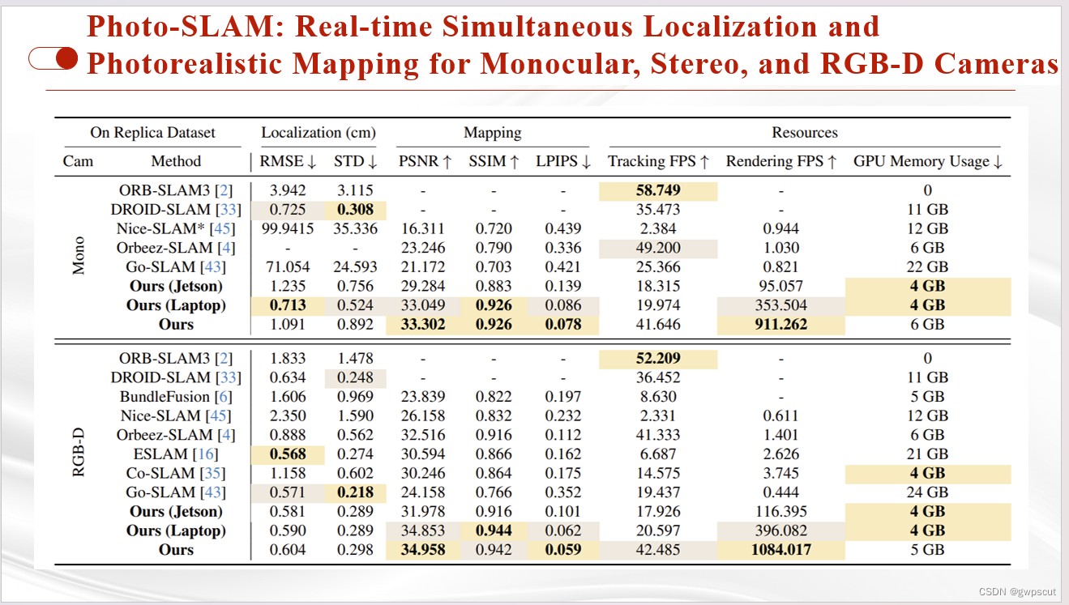The width and height of the screenshot is (1069, 605).
Task: Click the 'Co-SLAM' method name
Action: (x=160, y=474)
